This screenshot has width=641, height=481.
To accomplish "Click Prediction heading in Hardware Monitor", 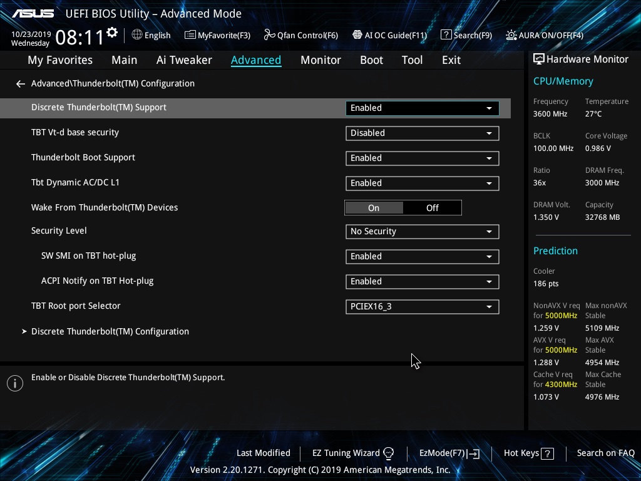I will pos(555,251).
